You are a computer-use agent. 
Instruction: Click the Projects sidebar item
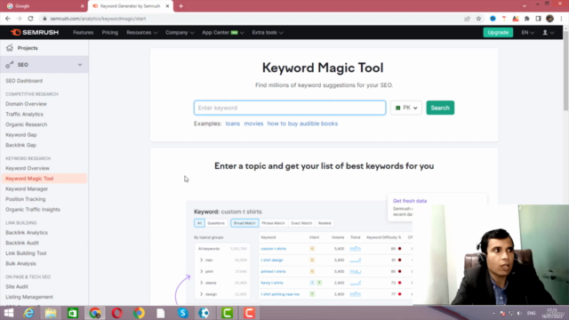tap(28, 48)
